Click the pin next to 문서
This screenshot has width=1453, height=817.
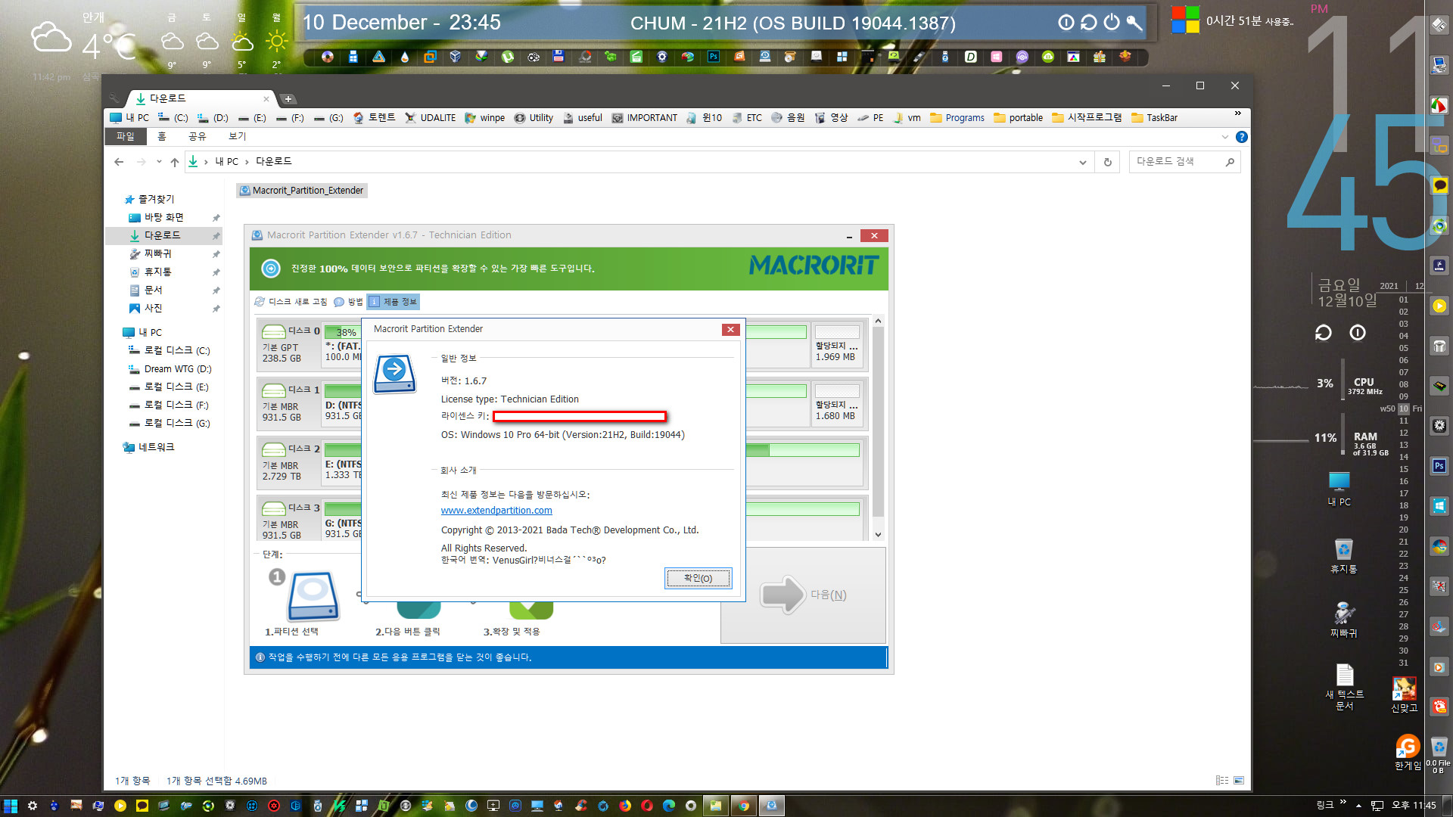[x=216, y=290]
